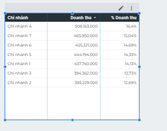Select the Doanh thu column header
Screen dimensions: 167x131
point(81,18)
